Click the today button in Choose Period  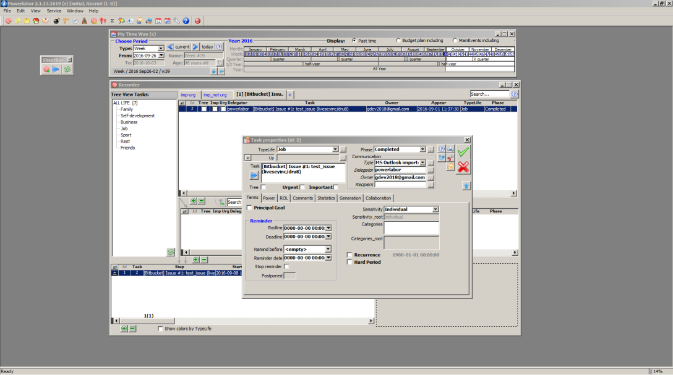(x=207, y=47)
